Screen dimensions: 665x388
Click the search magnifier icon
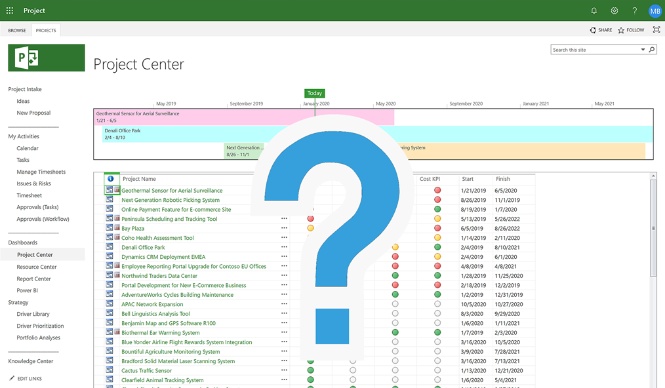click(652, 50)
